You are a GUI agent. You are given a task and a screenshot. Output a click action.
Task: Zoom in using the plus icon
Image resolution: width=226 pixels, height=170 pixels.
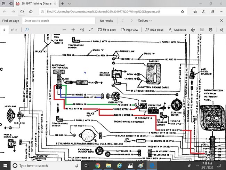(x=73, y=30)
